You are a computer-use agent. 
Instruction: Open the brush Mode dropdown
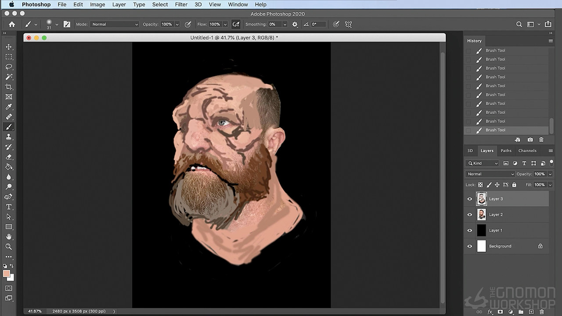pyautogui.click(x=114, y=24)
